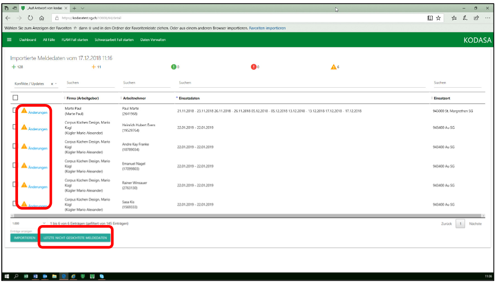496x282 pixels.
Task: Click the green status counter icon
Action: 174,67
